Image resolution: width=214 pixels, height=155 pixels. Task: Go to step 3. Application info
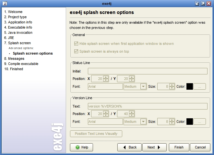click(18, 22)
